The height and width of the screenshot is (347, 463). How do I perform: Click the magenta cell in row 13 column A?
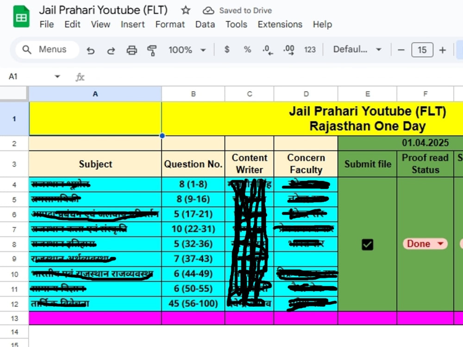95,318
